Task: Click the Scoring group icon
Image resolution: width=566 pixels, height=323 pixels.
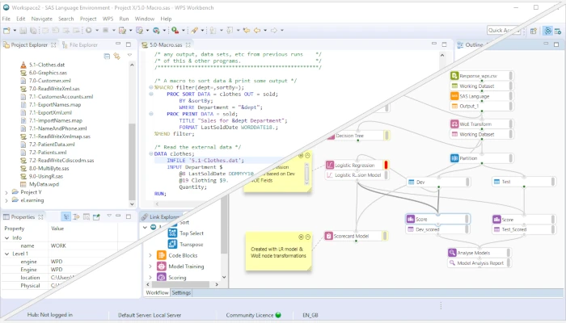Action: tap(162, 277)
